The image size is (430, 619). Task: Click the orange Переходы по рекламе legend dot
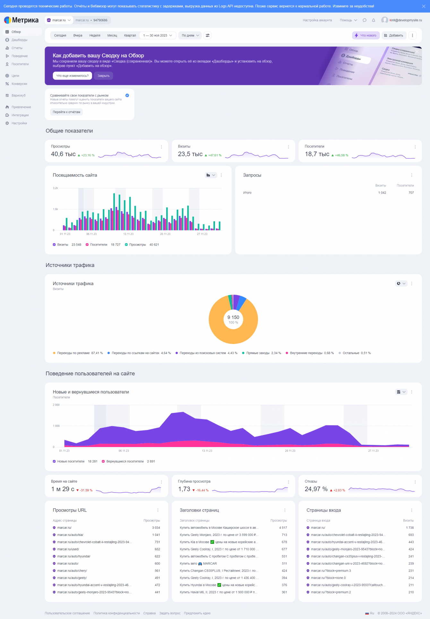point(54,353)
